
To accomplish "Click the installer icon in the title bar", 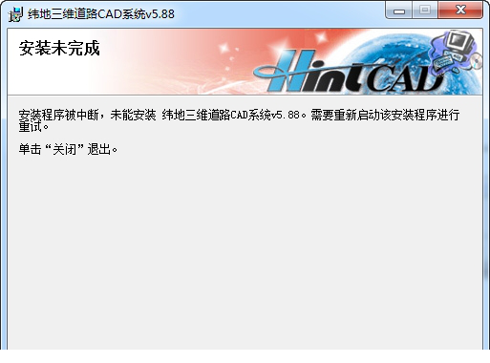I will [x=15, y=14].
